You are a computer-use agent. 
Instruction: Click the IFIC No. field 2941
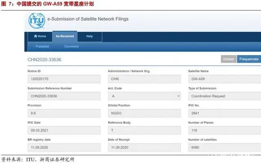tap(225, 113)
